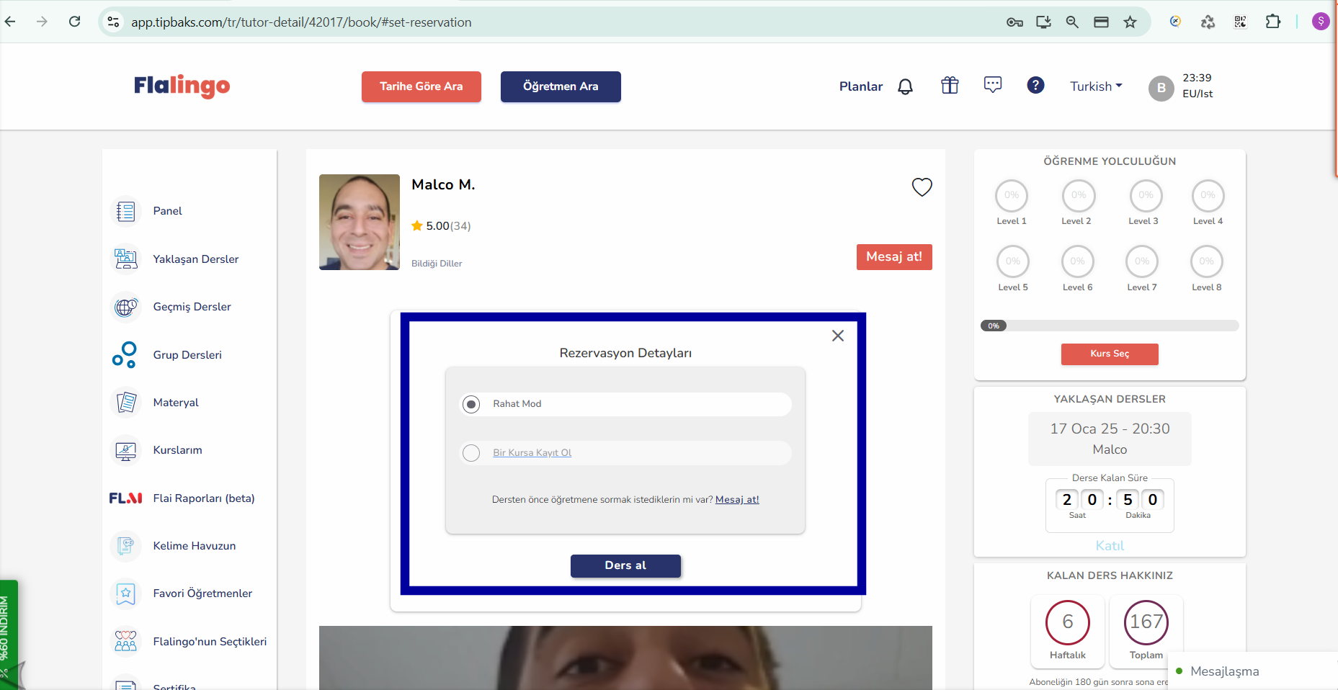Open Flai Raporları (beta) from sidebar
This screenshot has height=690, width=1338.
coord(204,498)
